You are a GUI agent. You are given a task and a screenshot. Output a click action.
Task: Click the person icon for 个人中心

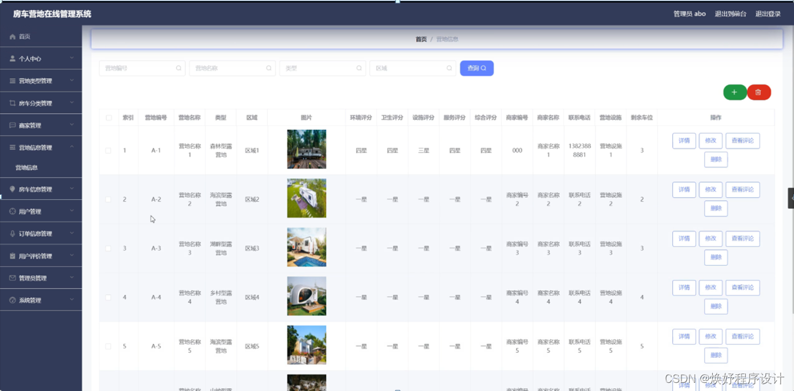[12, 59]
